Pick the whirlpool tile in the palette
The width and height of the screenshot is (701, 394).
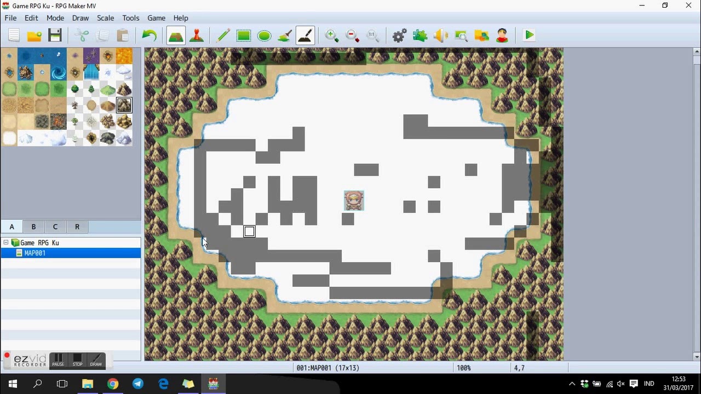[x=59, y=72]
